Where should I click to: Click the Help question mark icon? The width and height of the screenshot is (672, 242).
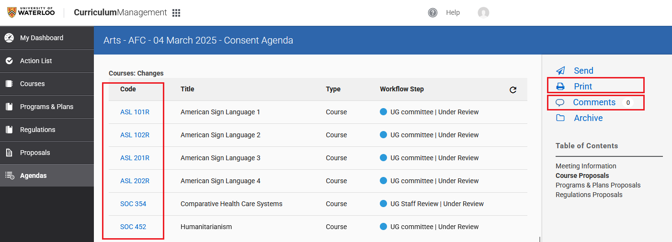click(x=433, y=13)
